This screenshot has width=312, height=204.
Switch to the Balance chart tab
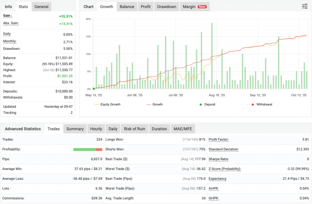click(127, 6)
